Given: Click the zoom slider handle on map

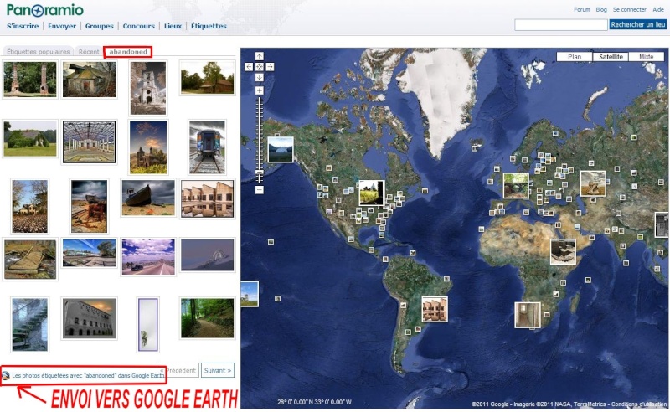Looking at the screenshot, I should pyautogui.click(x=260, y=172).
